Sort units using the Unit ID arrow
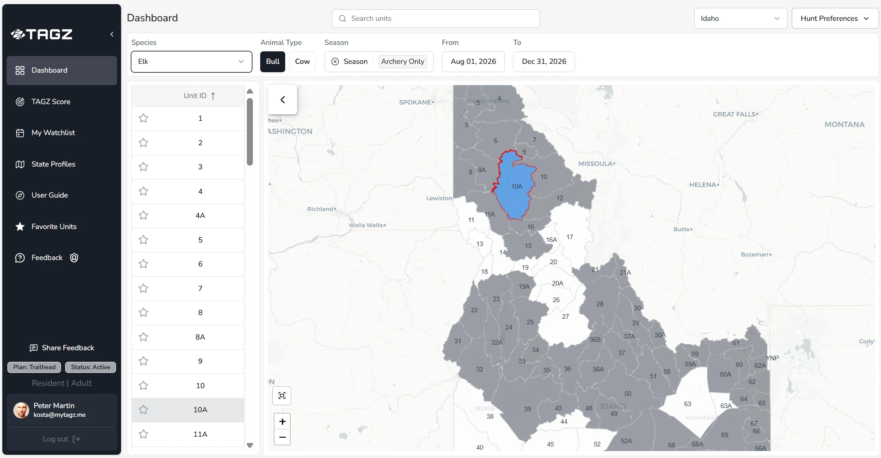The width and height of the screenshot is (881, 458). pyautogui.click(x=212, y=96)
